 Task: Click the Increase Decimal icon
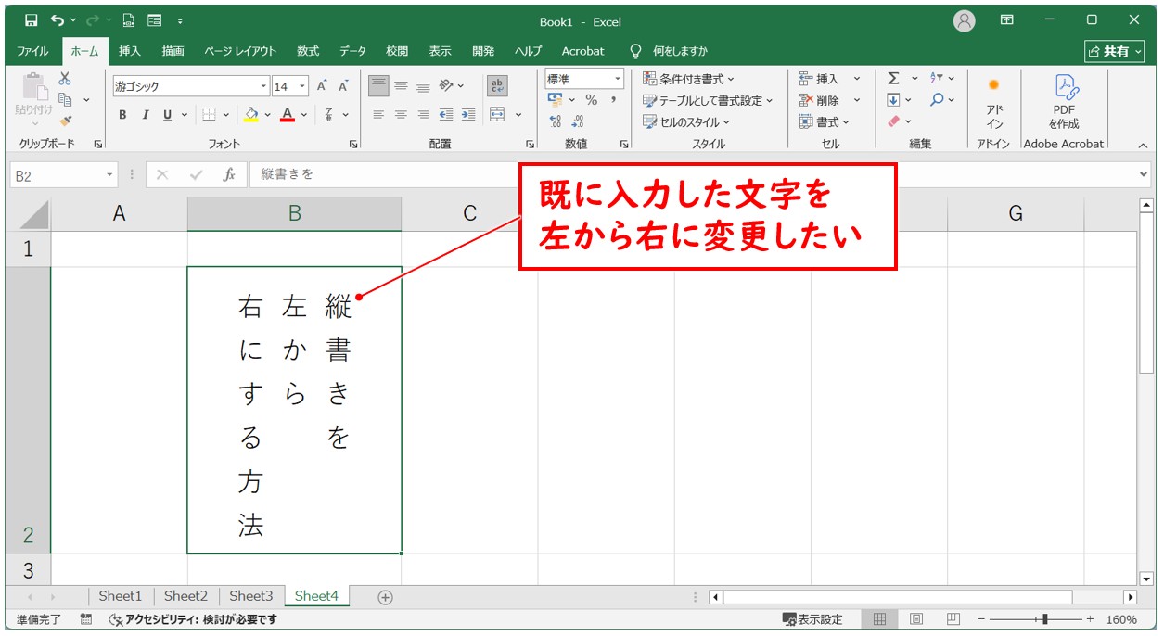tap(556, 121)
